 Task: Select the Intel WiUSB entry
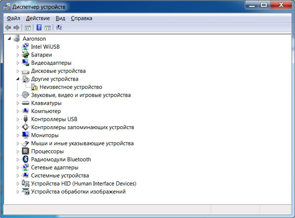point(45,47)
